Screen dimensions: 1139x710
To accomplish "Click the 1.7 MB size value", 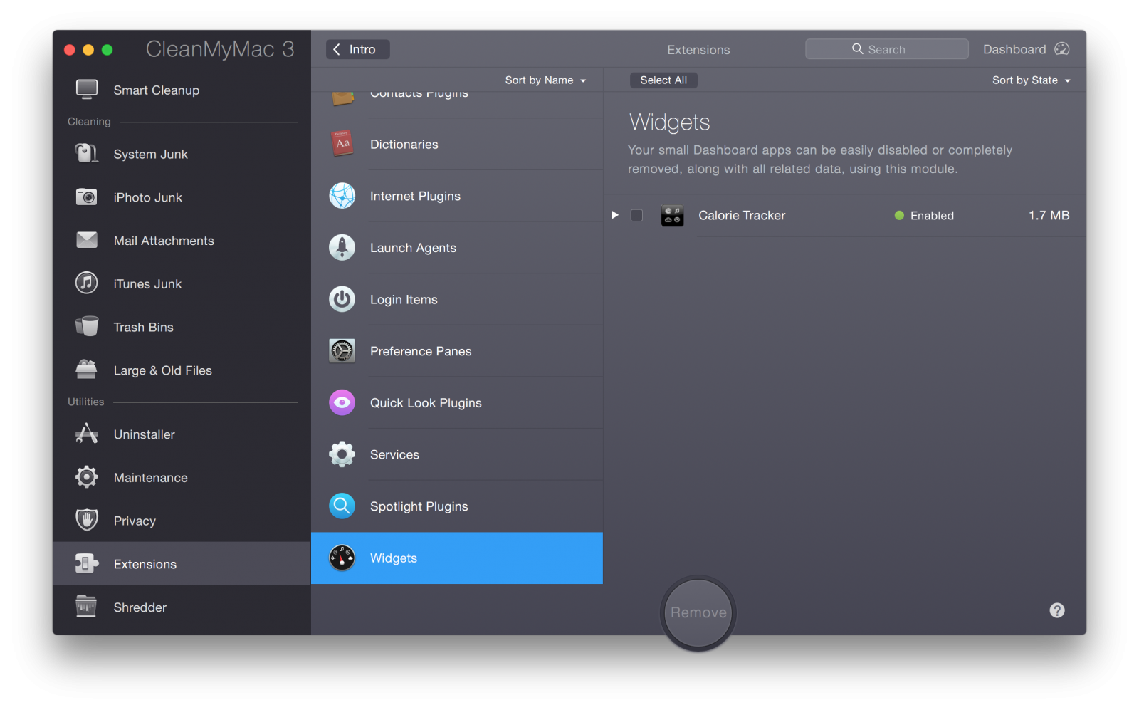I will [1049, 215].
